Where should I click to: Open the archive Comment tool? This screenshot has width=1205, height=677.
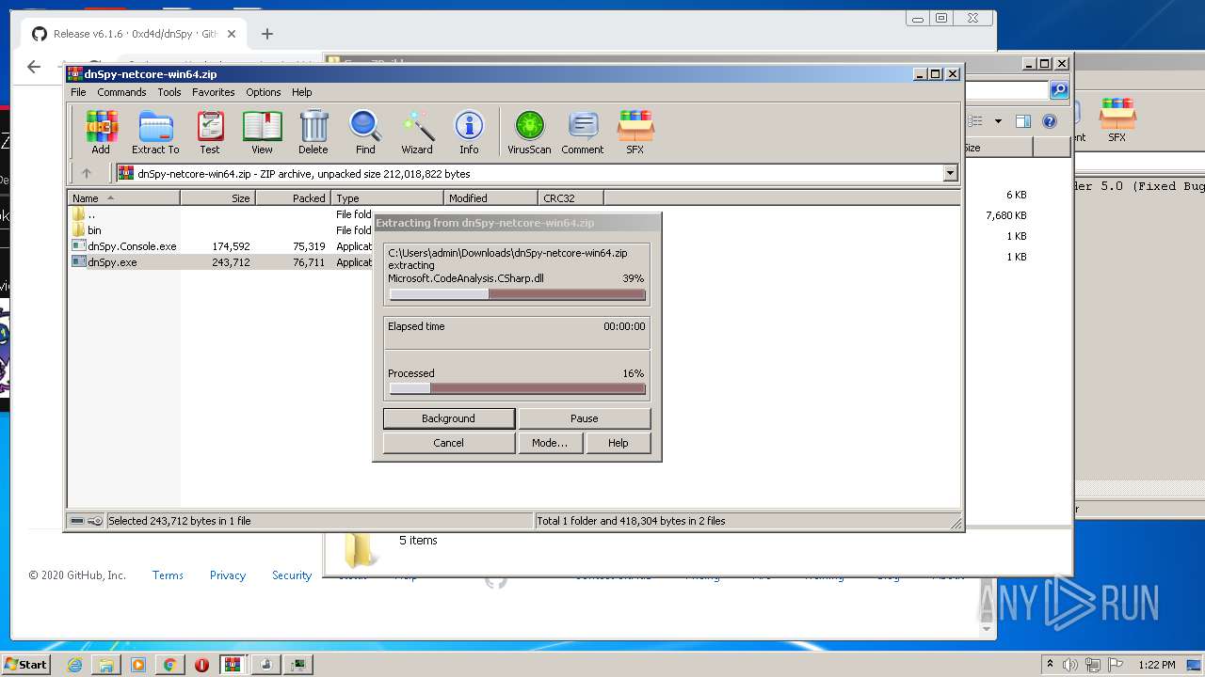583,132
